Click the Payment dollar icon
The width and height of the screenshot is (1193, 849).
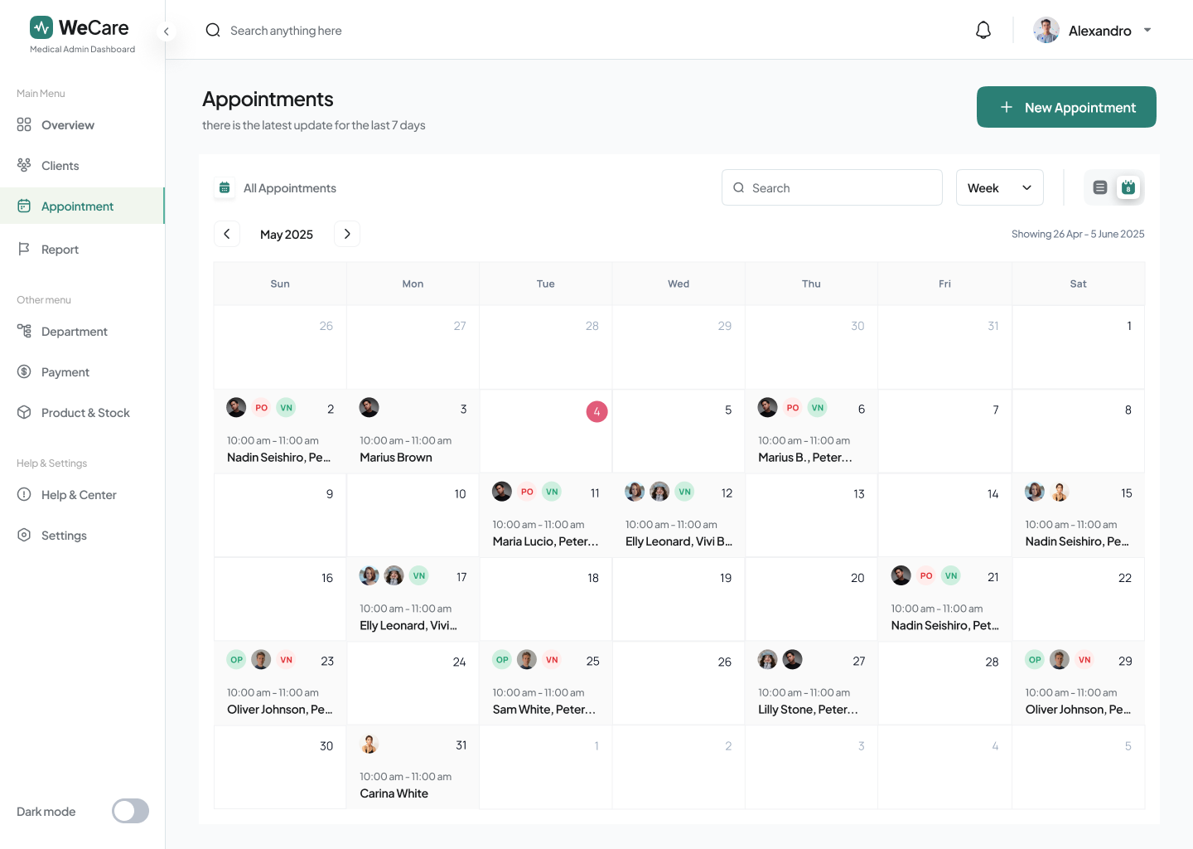[24, 371]
